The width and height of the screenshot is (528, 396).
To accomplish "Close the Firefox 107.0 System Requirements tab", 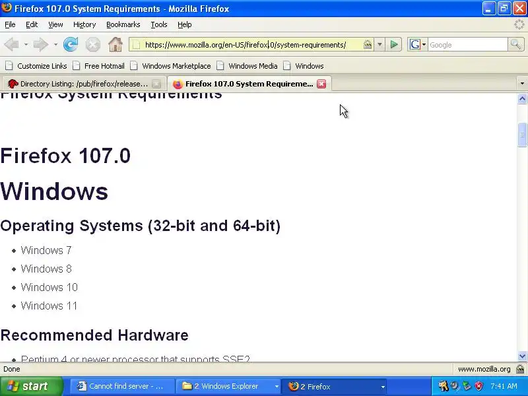I will coord(321,84).
